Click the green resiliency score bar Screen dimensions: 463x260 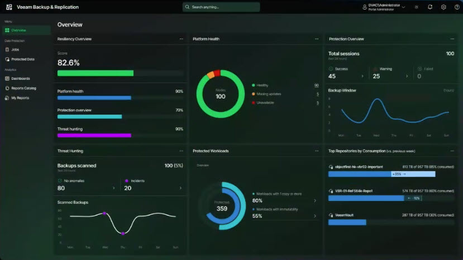tap(96, 73)
